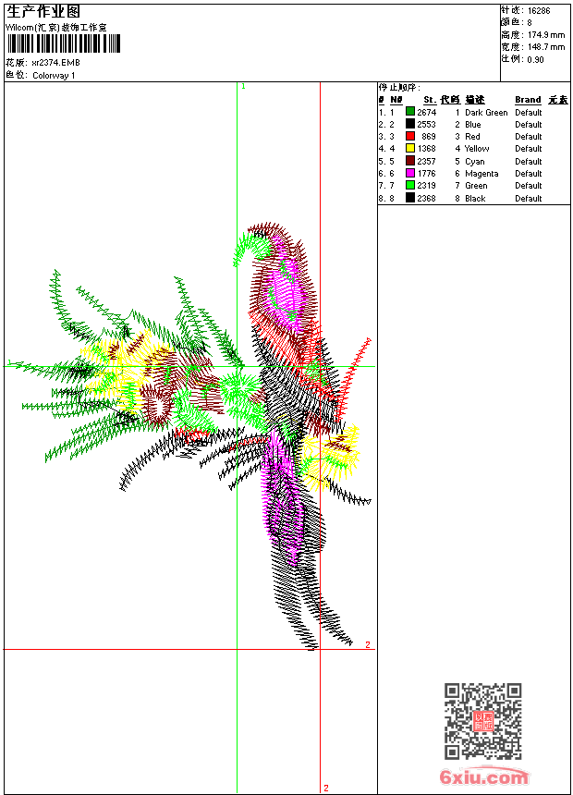The height and width of the screenshot is (795, 573).
Task: Click the QR code image
Action: 482,720
